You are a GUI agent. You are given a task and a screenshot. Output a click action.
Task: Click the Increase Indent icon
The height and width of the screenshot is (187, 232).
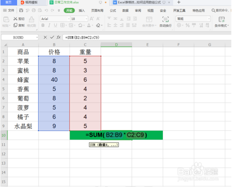click(x=135, y=19)
